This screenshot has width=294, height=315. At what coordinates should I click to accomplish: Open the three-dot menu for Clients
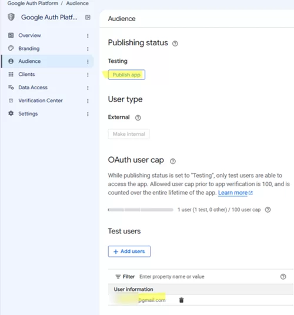point(88,75)
